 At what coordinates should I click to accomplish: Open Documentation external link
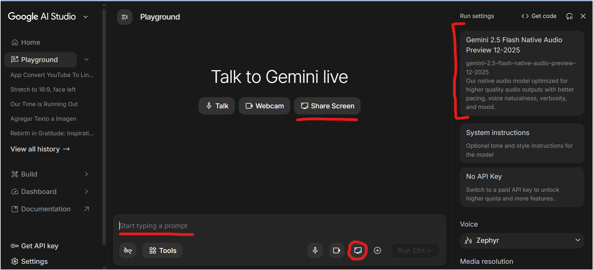(x=46, y=209)
